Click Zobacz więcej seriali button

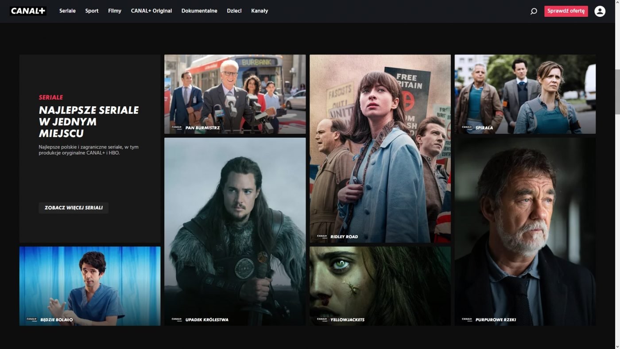click(74, 208)
